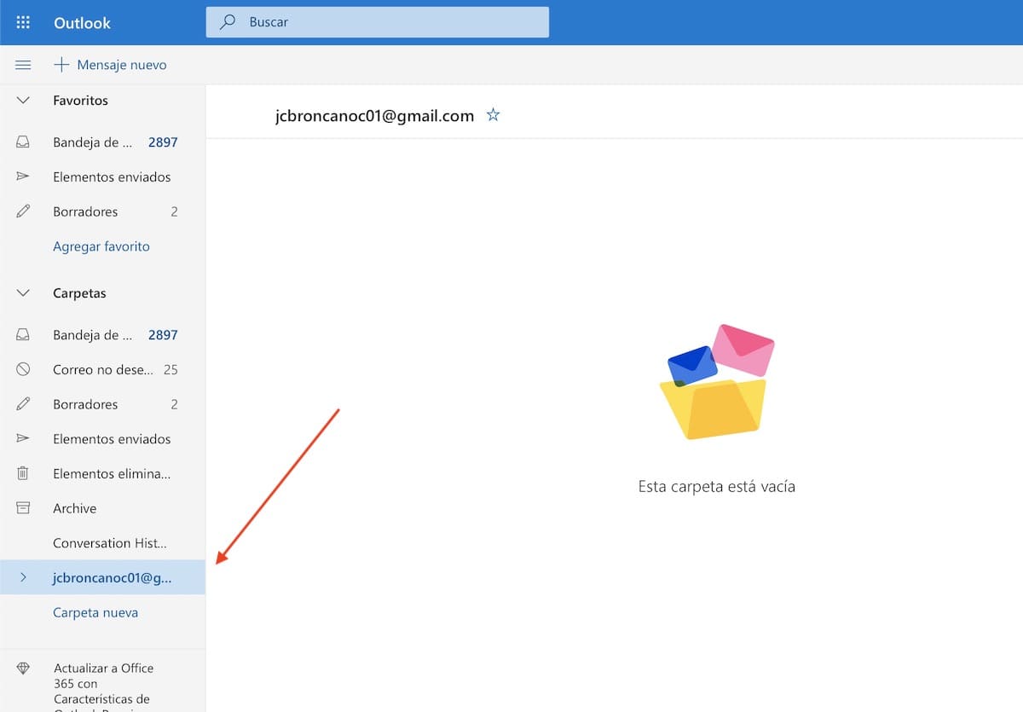Click the sent arrow icon under Favoritos

(x=23, y=177)
